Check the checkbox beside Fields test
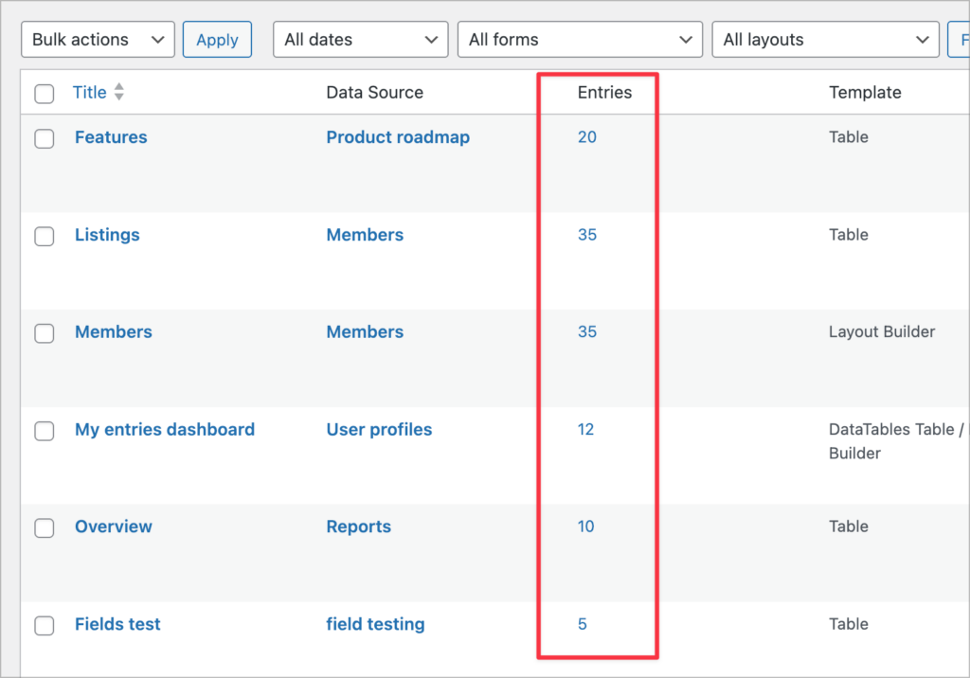 click(x=44, y=626)
